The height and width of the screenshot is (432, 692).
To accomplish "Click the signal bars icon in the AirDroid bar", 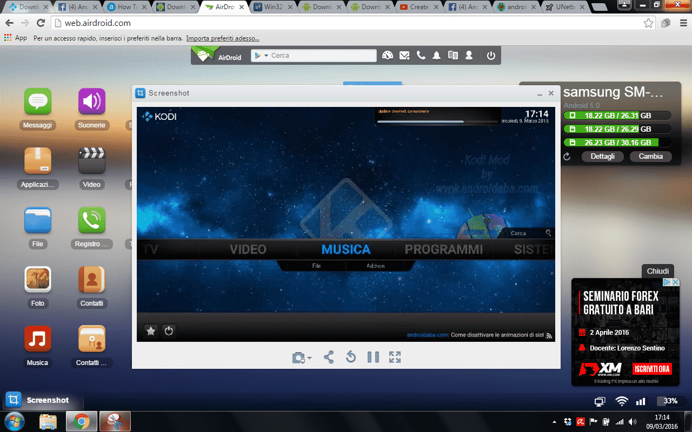I will click(x=641, y=402).
